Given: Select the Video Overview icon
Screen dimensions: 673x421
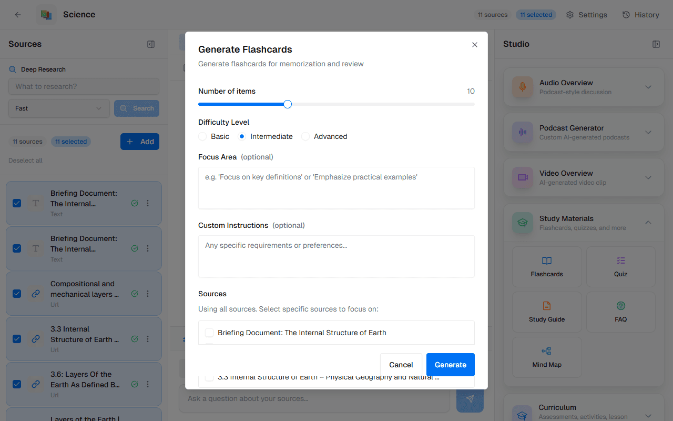Looking at the screenshot, I should pyautogui.click(x=522, y=177).
